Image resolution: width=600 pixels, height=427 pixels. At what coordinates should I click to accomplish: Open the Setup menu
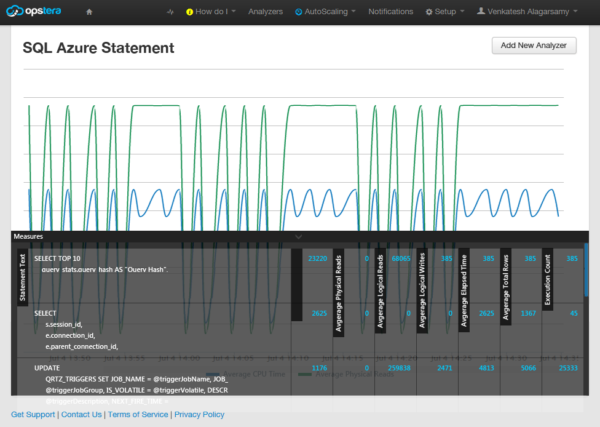[445, 12]
